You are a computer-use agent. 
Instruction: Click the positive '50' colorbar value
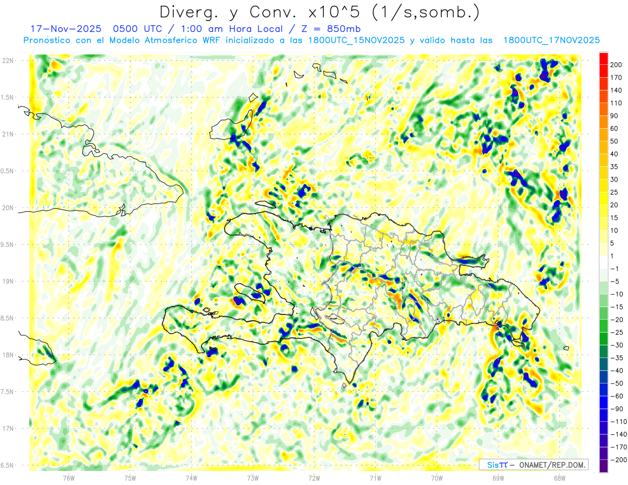pos(615,141)
